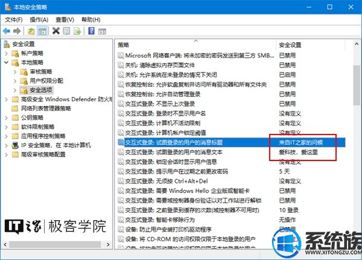Click the Delete X toolbar icon
Viewport: 362px width, 260px height.
pyautogui.click(x=56, y=31)
